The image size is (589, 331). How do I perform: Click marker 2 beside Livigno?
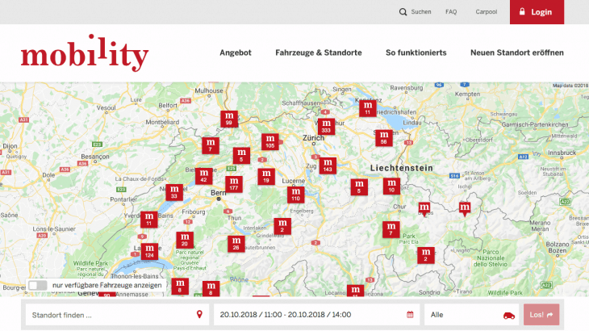click(x=425, y=255)
